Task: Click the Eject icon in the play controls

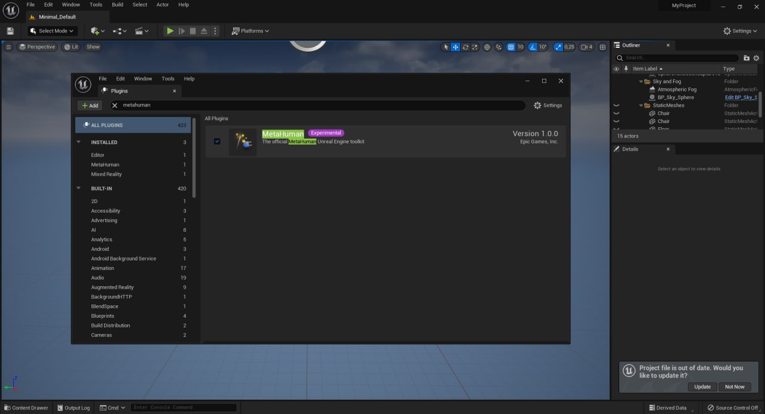Action: 204,31
